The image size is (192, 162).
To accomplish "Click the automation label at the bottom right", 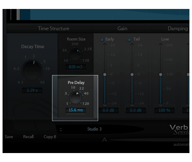I will click(181, 145).
